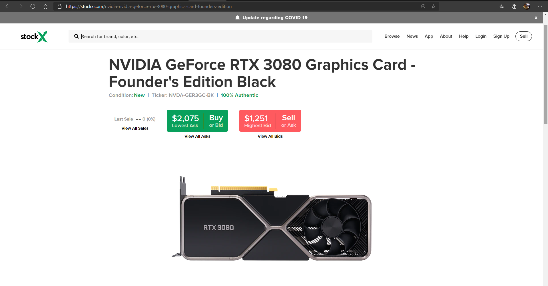Open the News menu item
The width and height of the screenshot is (548, 286).
click(412, 36)
